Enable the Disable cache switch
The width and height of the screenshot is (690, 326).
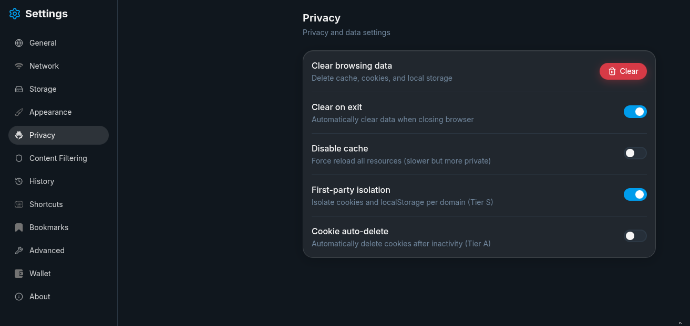635,153
